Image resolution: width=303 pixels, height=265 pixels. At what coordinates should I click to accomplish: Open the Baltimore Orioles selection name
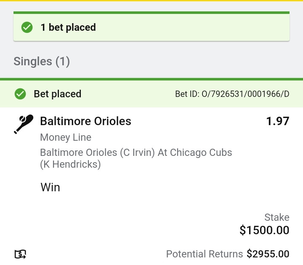[85, 121]
